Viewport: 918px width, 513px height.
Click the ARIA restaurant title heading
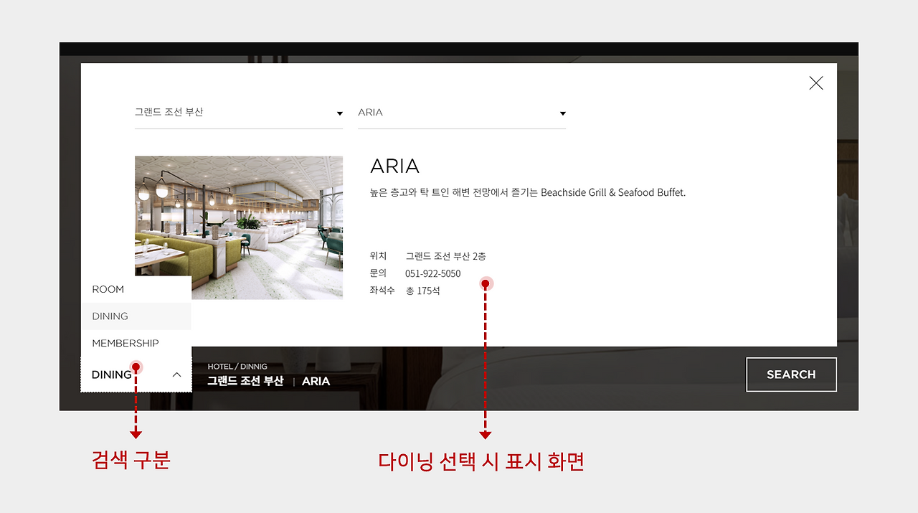(x=394, y=166)
